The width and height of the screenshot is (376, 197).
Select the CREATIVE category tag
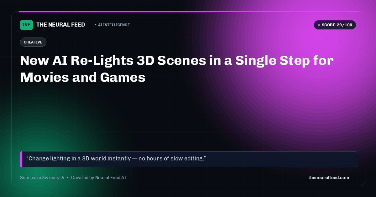33,42
